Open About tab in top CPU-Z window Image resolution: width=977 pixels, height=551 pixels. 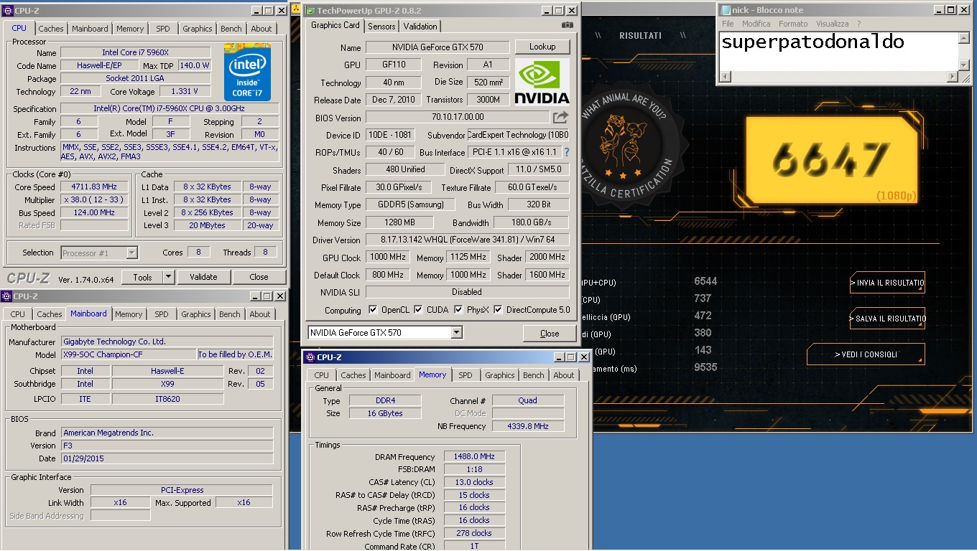[x=261, y=29]
